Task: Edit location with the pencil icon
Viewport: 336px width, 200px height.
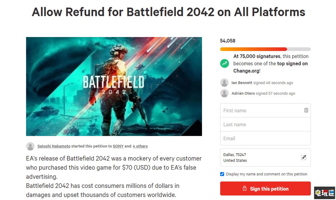Action: [x=304, y=157]
